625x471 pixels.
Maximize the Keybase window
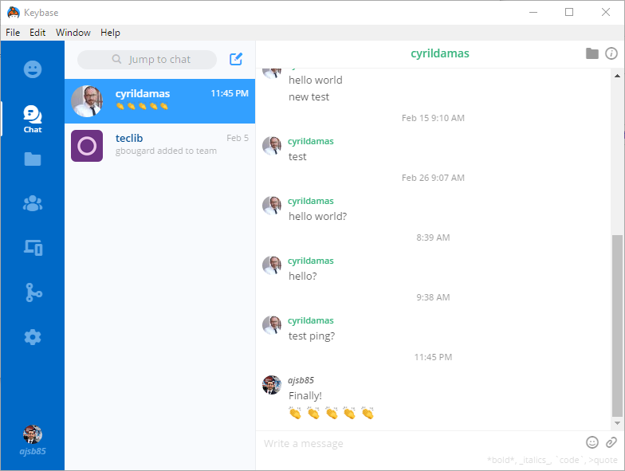click(569, 13)
